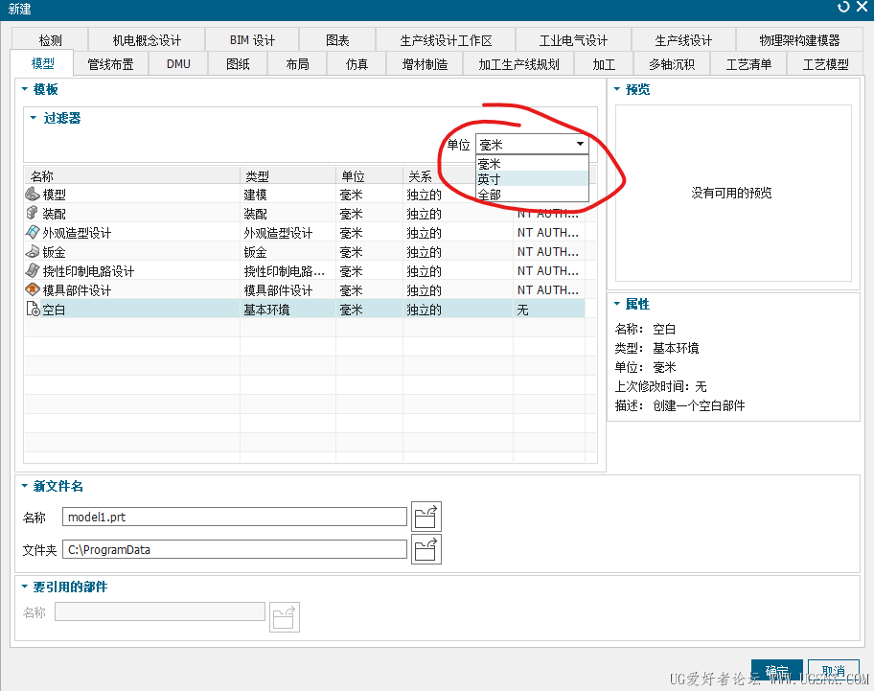Go to the 增材制造 tab
874x691 pixels.
click(425, 64)
